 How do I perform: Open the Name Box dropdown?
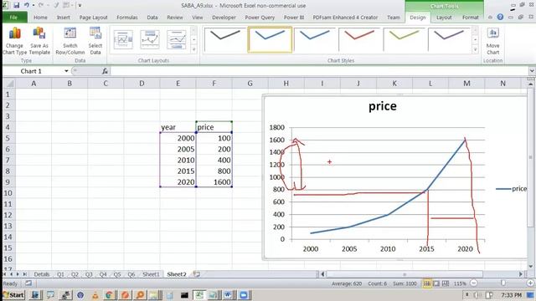pyautogui.click(x=66, y=71)
